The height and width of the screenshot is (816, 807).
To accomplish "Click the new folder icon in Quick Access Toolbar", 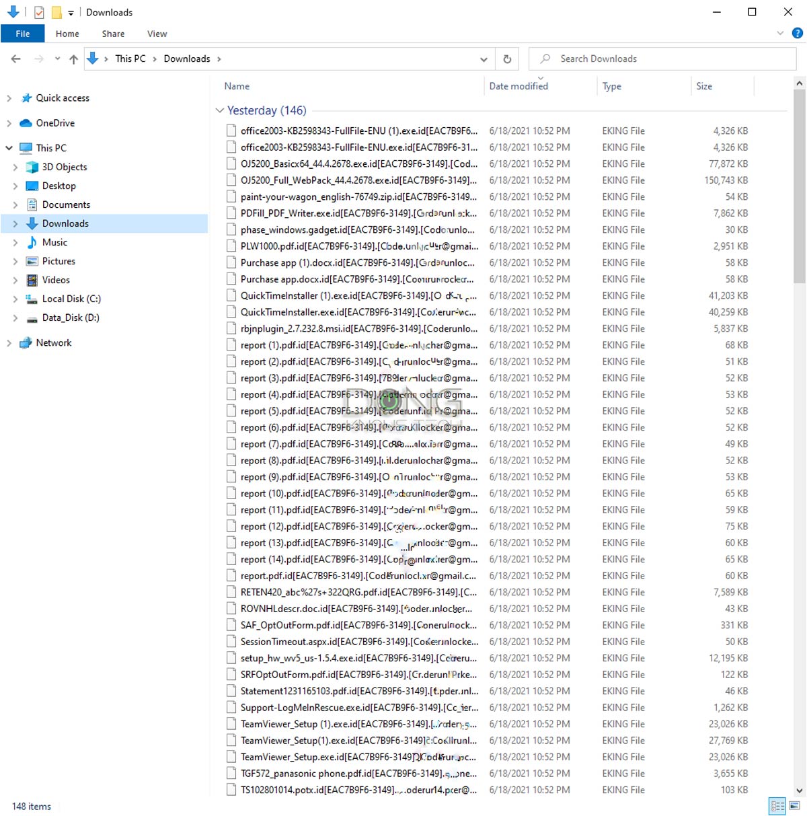I will [x=57, y=11].
